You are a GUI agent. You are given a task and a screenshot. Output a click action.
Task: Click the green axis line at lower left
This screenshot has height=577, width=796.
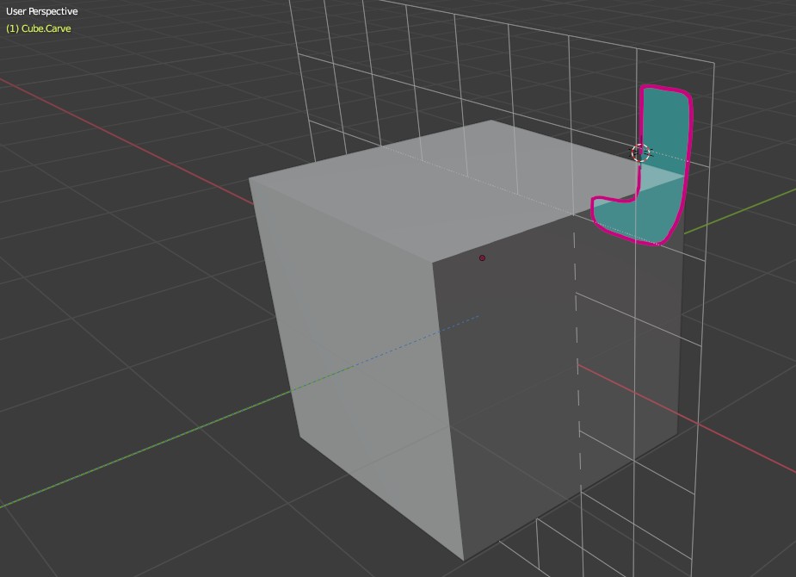tap(129, 456)
